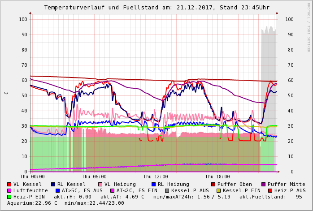Click the Heiz-P AUS legend label
313x211 pixels.
coord(290,190)
